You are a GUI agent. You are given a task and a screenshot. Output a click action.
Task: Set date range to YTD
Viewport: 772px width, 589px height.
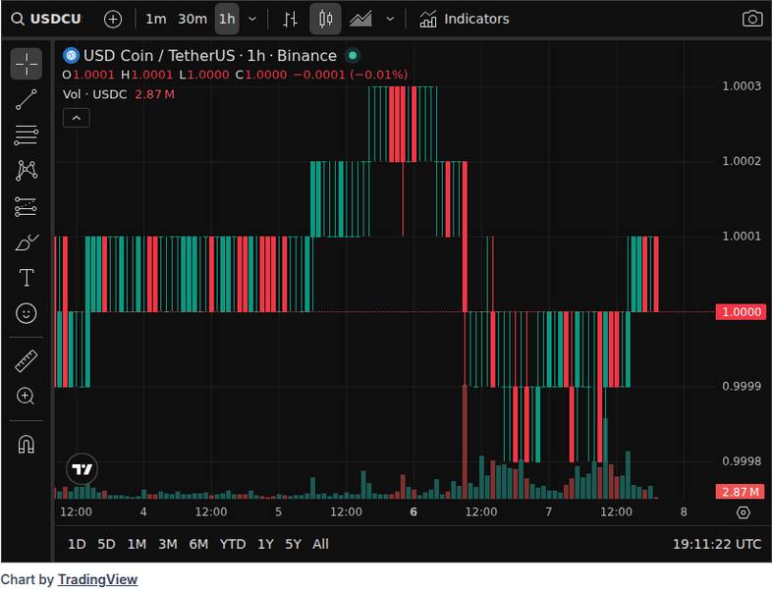pos(233,544)
